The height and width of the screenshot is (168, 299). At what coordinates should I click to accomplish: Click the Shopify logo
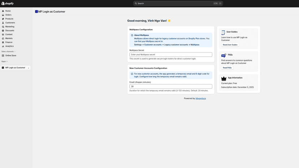click(x=8, y=4)
